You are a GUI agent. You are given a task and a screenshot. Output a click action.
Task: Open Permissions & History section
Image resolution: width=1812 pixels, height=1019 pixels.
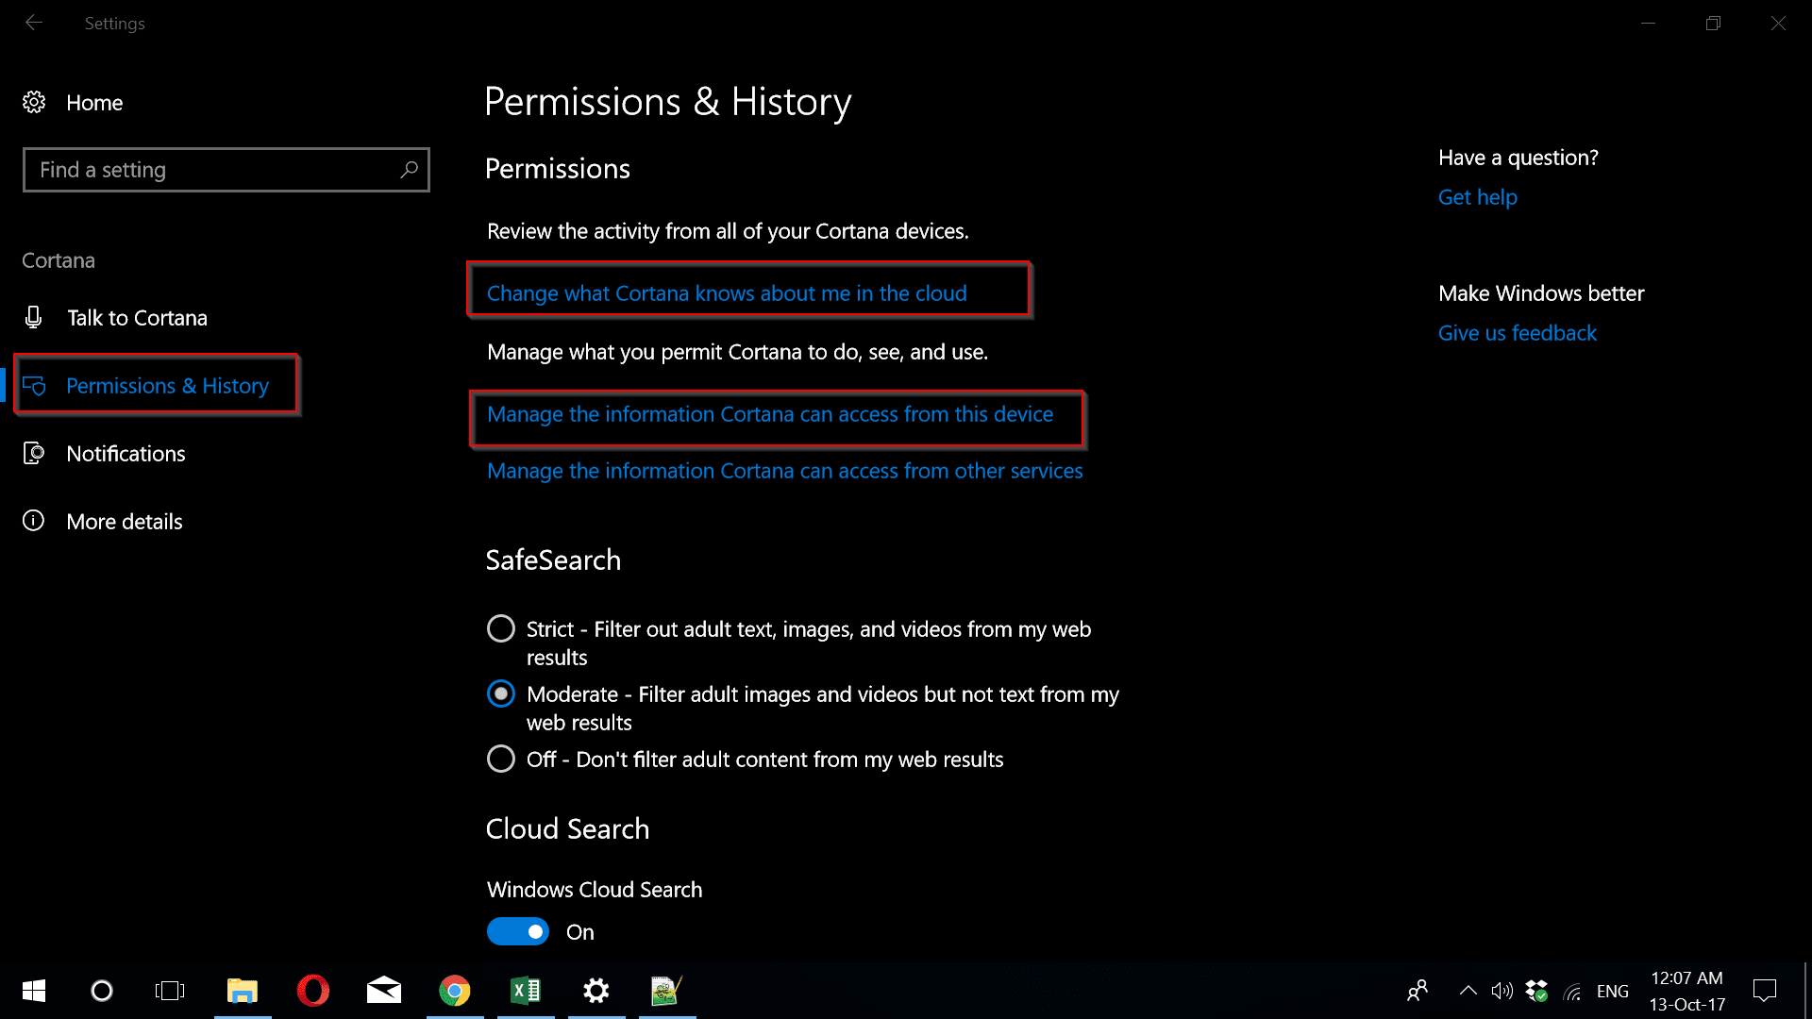click(167, 386)
